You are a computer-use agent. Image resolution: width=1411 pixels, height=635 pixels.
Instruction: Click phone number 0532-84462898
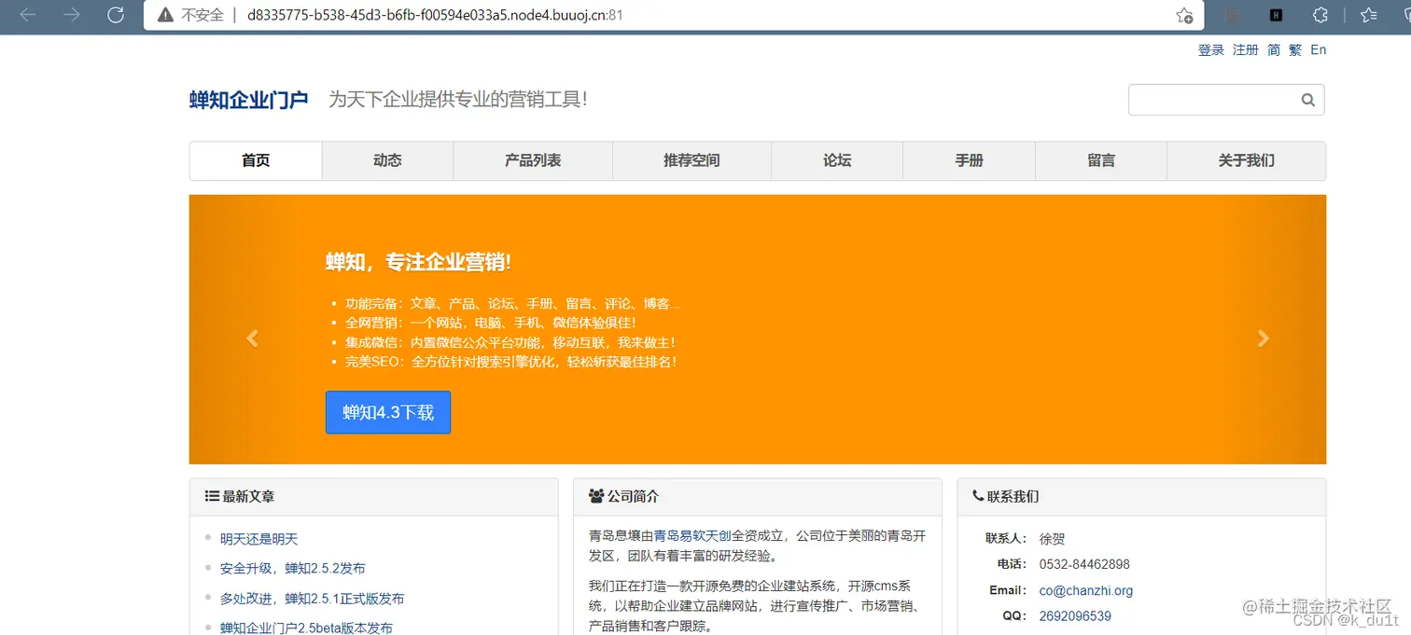coord(1084,564)
